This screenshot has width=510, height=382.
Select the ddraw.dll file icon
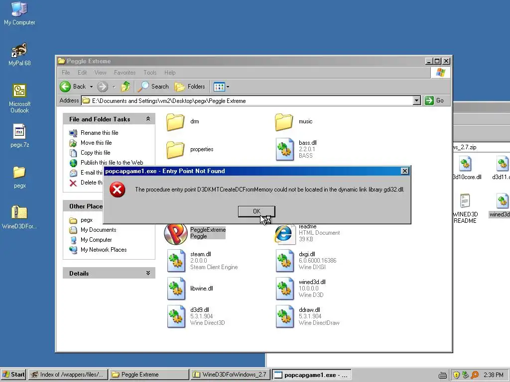pos(284,316)
